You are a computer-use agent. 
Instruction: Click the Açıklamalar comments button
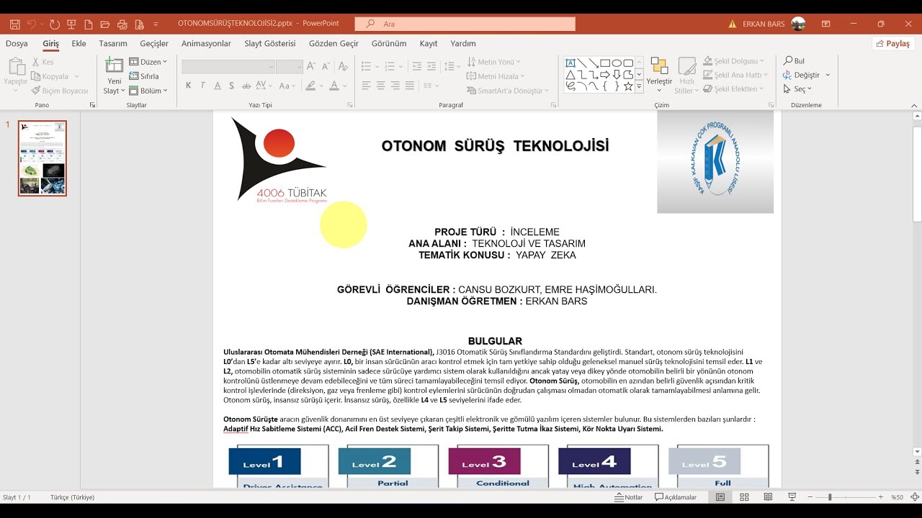[x=676, y=497]
